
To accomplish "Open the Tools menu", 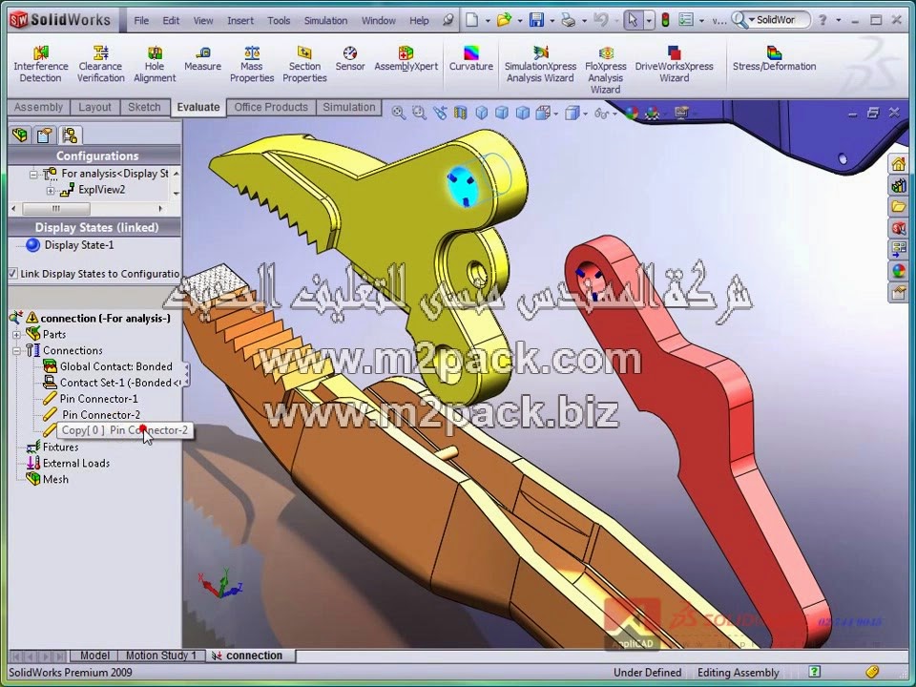I will click(x=279, y=20).
